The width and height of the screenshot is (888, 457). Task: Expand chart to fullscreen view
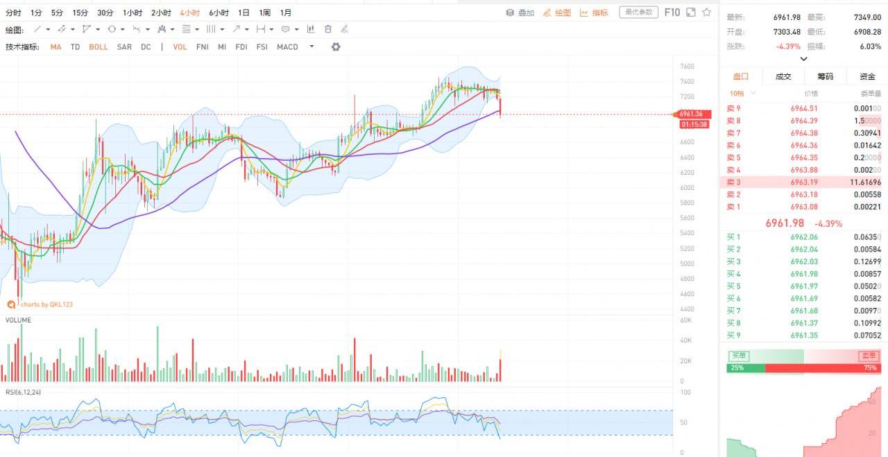pos(692,12)
